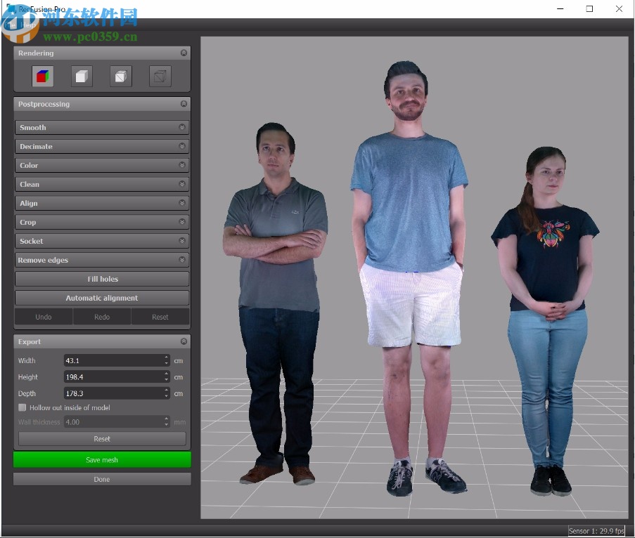Viewport: 635px width, 538px height.
Task: Select the wireframe-only cube rendering mode
Action: click(x=160, y=77)
